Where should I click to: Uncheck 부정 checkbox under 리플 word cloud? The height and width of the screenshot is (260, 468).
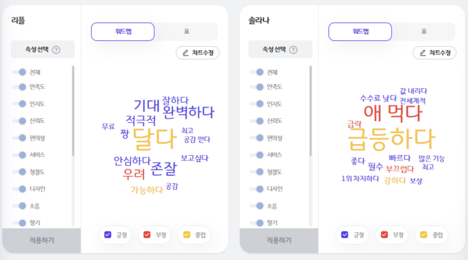(147, 235)
